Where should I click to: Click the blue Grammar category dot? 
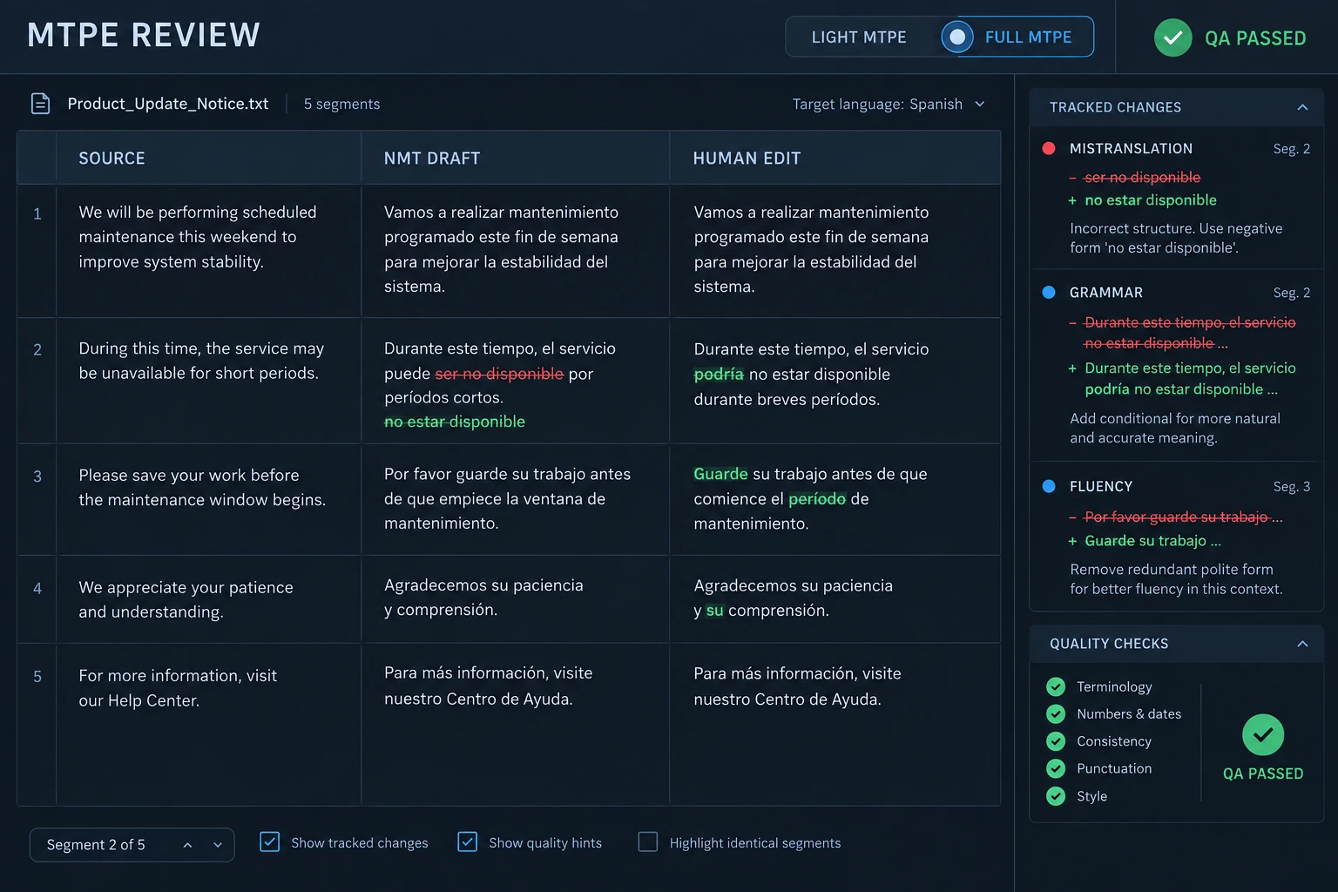pos(1049,293)
